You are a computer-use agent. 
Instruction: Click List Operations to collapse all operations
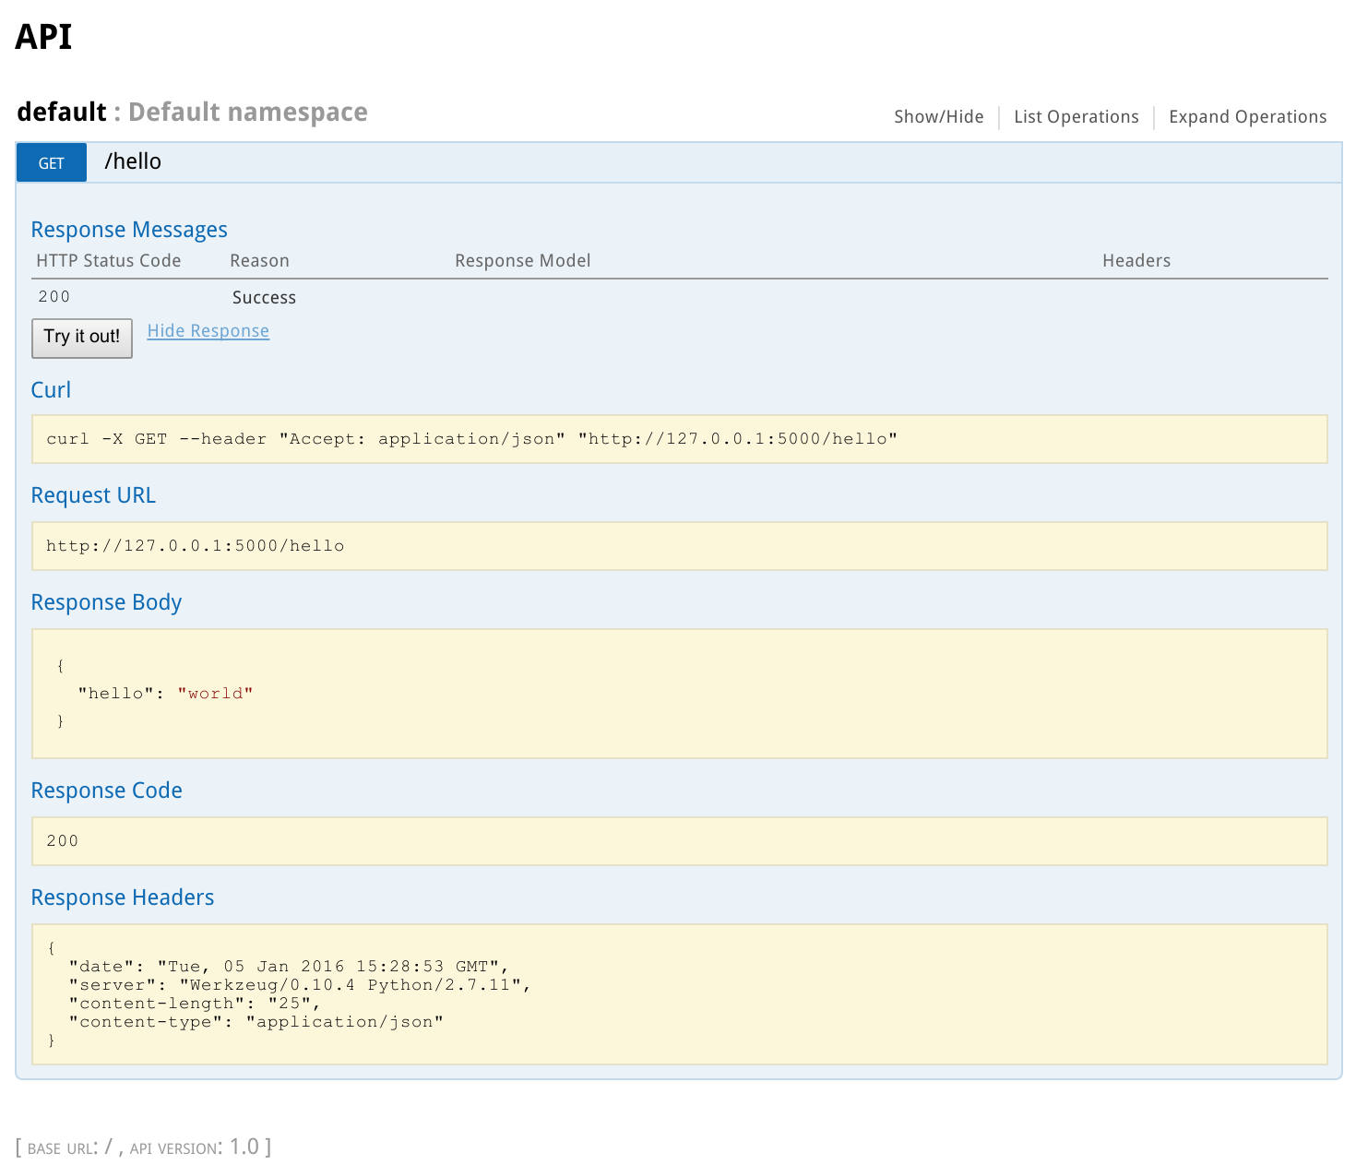click(x=1076, y=116)
